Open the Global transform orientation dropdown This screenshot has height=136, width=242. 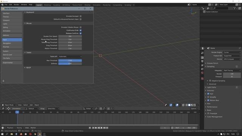click(88, 109)
